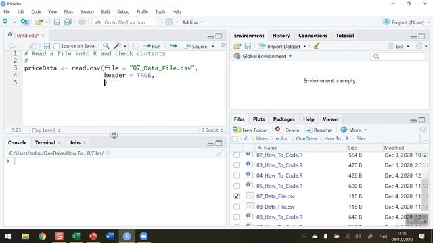Open the Addins dropdown

point(192,22)
